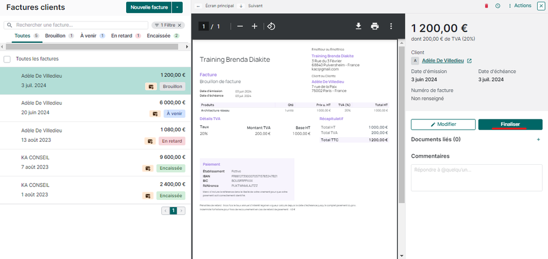Click the horizontal tabs scrollbar

[x=82, y=47]
